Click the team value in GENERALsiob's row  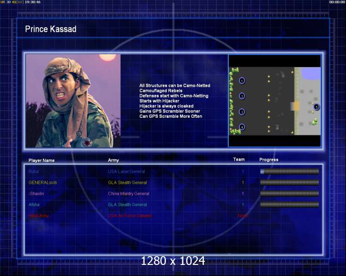243,183
